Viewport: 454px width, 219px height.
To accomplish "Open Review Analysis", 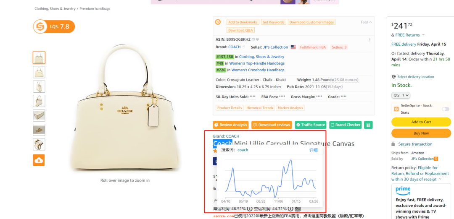I will coord(231,125).
